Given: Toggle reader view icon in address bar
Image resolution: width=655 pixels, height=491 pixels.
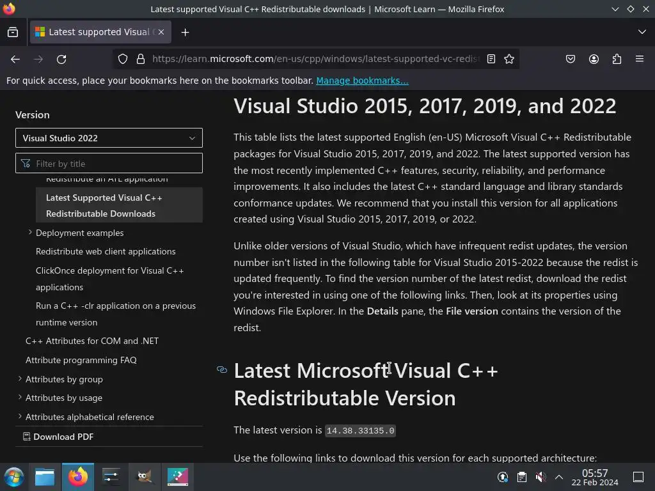Looking at the screenshot, I should click(491, 59).
